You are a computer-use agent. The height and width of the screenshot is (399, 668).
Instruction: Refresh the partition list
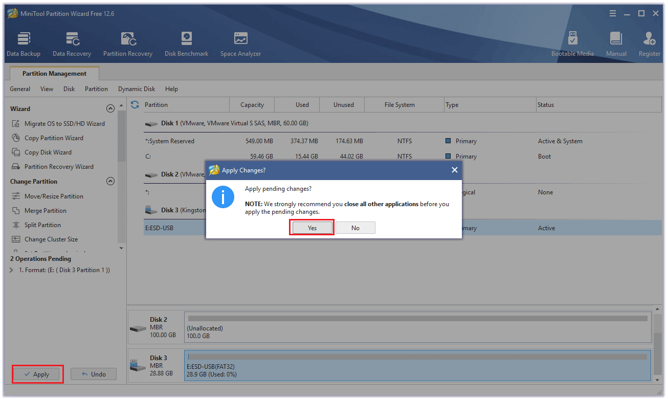[x=135, y=104]
